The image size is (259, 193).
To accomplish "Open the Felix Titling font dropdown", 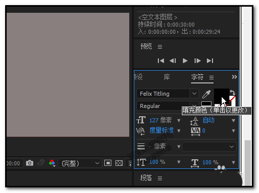I will point(194,94).
